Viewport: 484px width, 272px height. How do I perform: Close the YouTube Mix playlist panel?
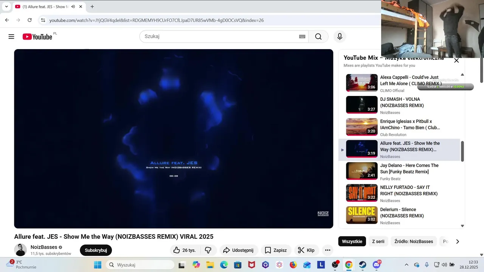pyautogui.click(x=456, y=60)
